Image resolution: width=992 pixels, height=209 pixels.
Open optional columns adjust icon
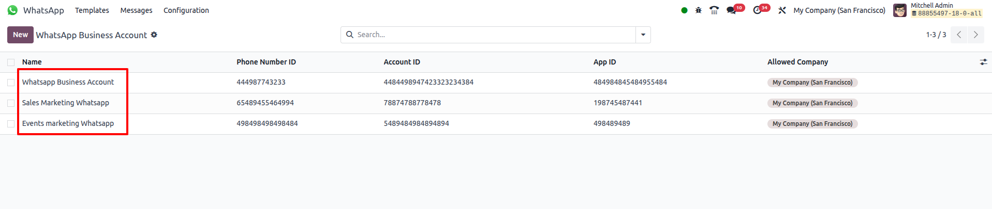click(x=983, y=62)
